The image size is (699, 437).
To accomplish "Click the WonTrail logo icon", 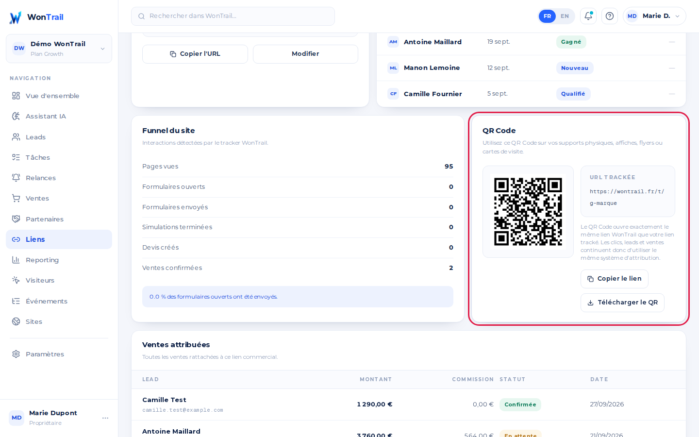I will click(16, 17).
